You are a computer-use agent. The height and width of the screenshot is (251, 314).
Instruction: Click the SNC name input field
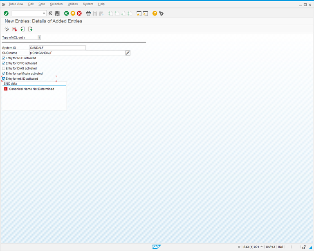click(x=77, y=53)
